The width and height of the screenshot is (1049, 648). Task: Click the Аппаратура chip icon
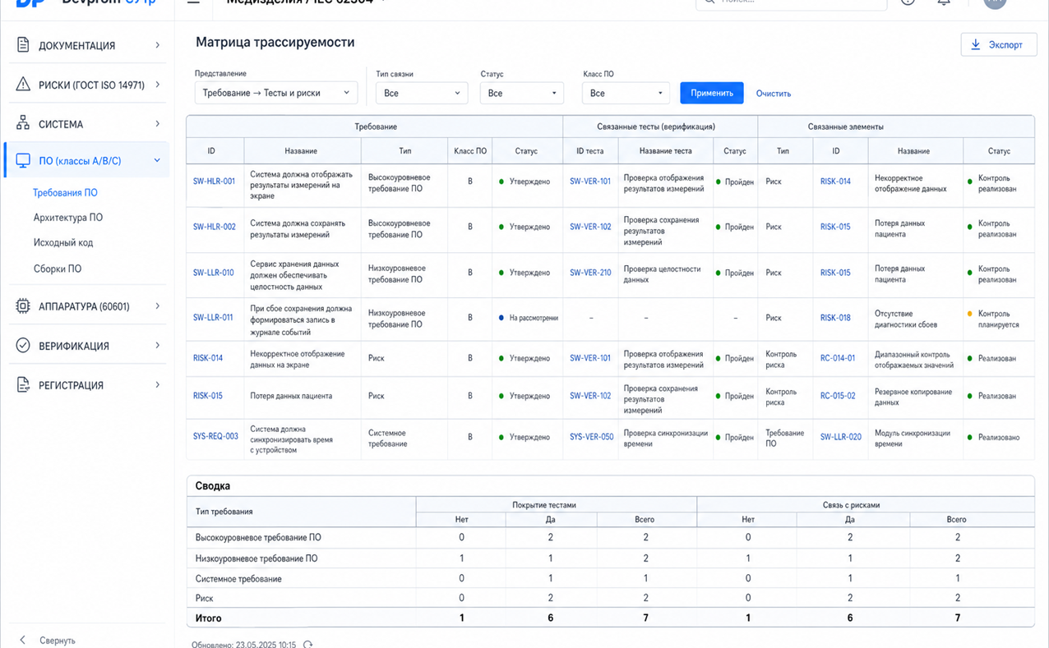(x=23, y=306)
